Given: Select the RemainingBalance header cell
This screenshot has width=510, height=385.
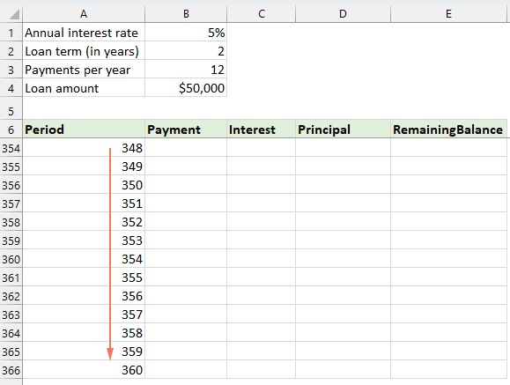Looking at the screenshot, I should pos(448,130).
